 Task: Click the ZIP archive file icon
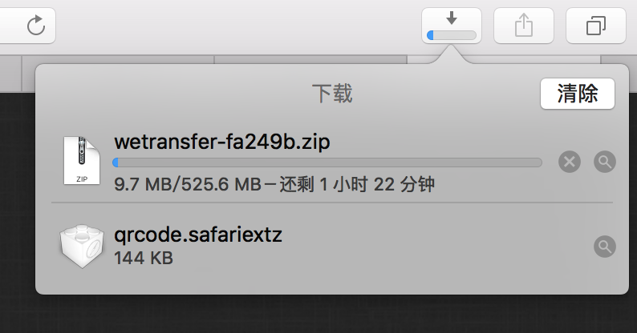coord(81,160)
